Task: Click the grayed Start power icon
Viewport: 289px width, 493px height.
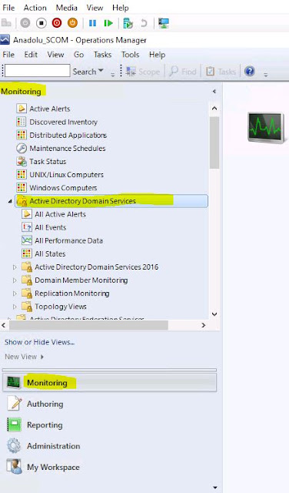Action: click(25, 23)
